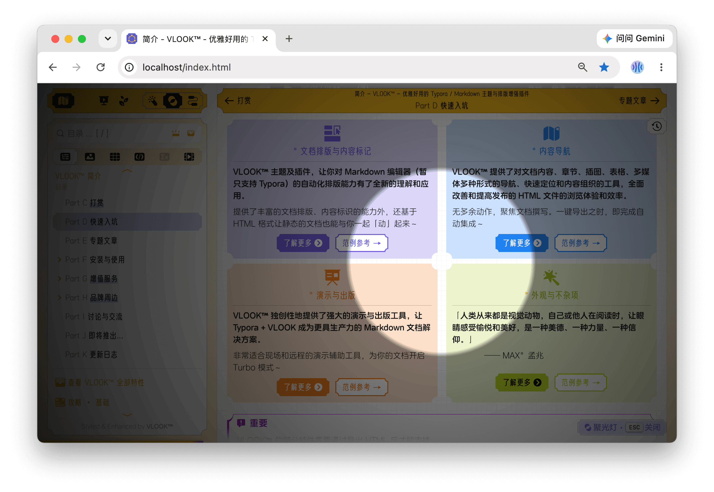Click the browser forward arrow
This screenshot has width=714, height=492.
77,67
